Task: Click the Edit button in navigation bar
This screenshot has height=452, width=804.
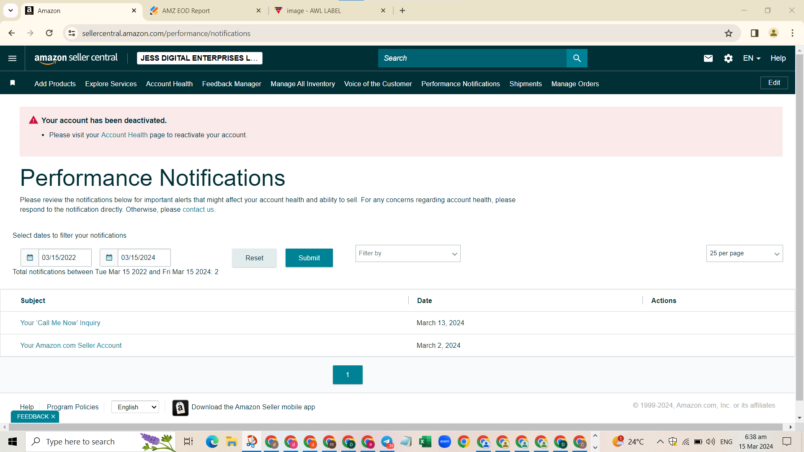Action: pyautogui.click(x=774, y=83)
